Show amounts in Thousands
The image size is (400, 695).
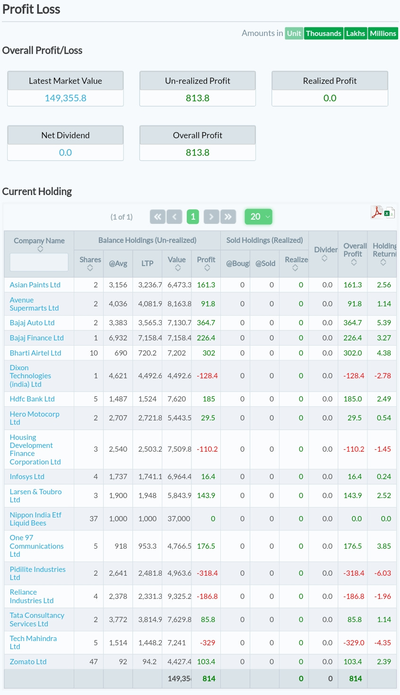pos(323,33)
